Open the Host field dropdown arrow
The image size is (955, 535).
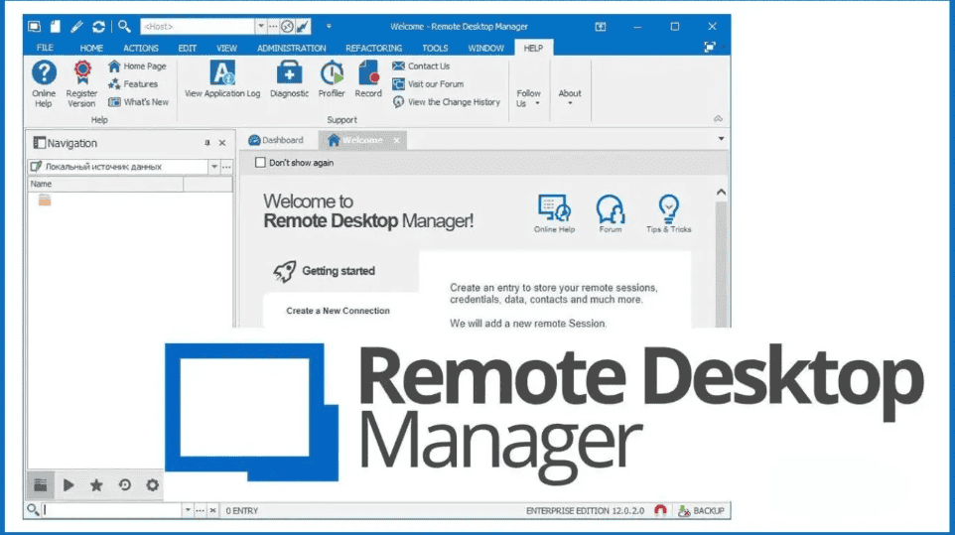(x=261, y=26)
